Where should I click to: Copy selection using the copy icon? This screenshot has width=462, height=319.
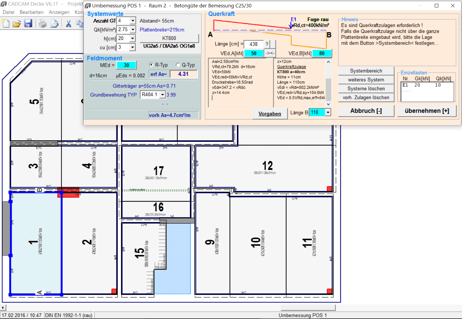pyautogui.click(x=80, y=23)
